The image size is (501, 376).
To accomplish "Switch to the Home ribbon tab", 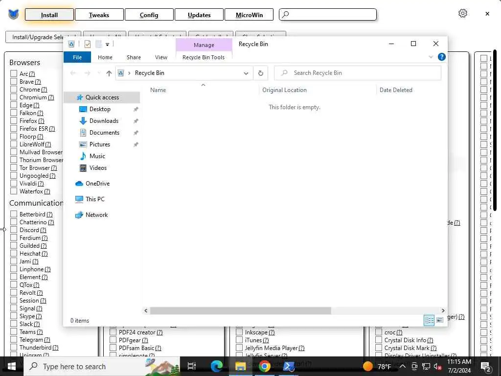I will [105, 57].
